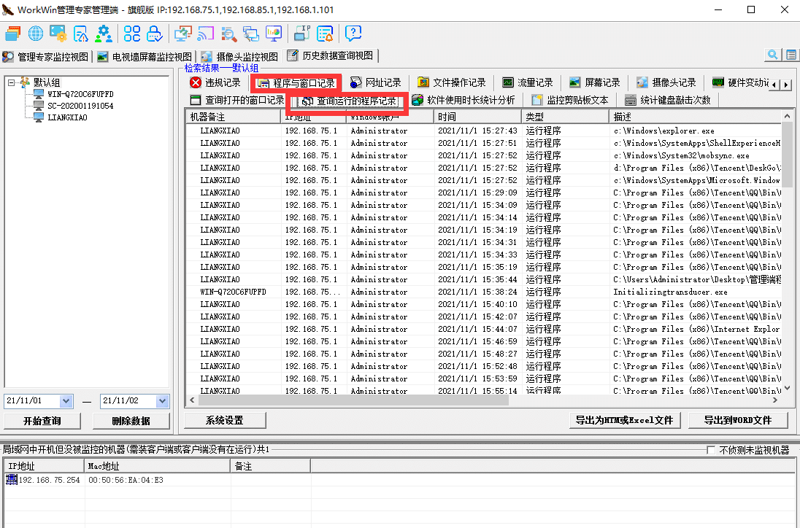Screen dimensions: 800x528
Task: Open the 网址记录 tab
Action: click(x=375, y=82)
